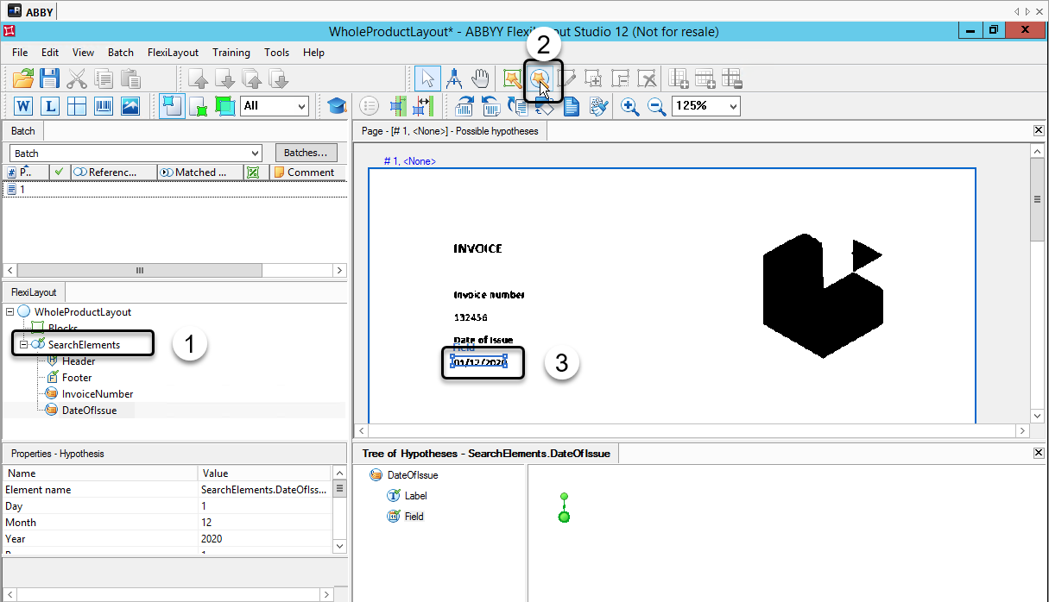Click the Cut scissors icon

pyautogui.click(x=77, y=79)
